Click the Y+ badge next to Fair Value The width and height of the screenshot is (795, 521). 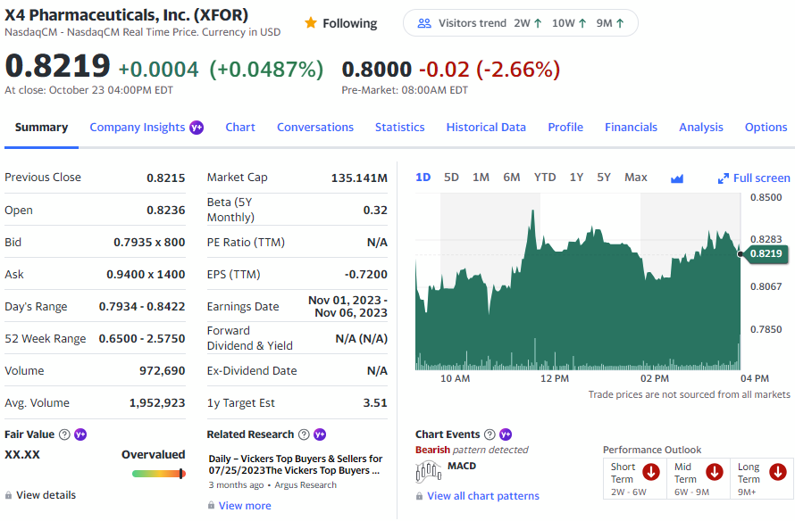point(80,434)
